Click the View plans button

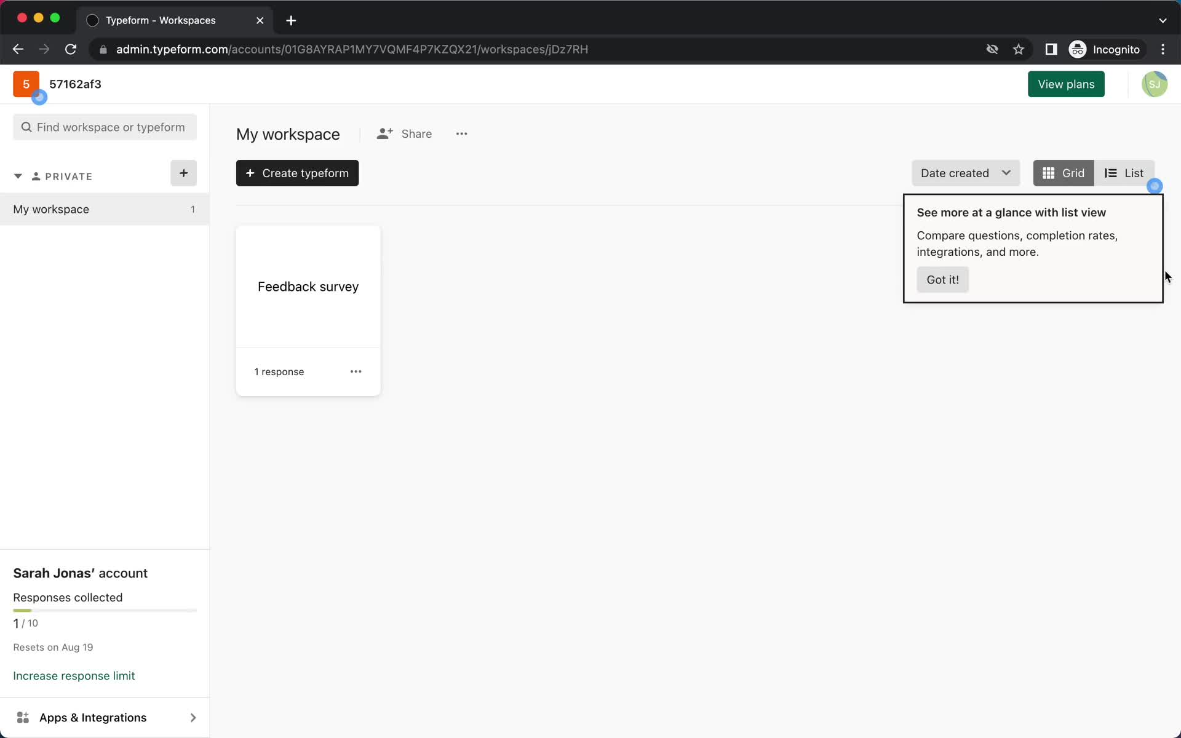click(1066, 83)
